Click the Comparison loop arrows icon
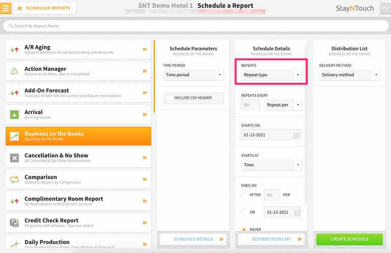 (x=14, y=179)
